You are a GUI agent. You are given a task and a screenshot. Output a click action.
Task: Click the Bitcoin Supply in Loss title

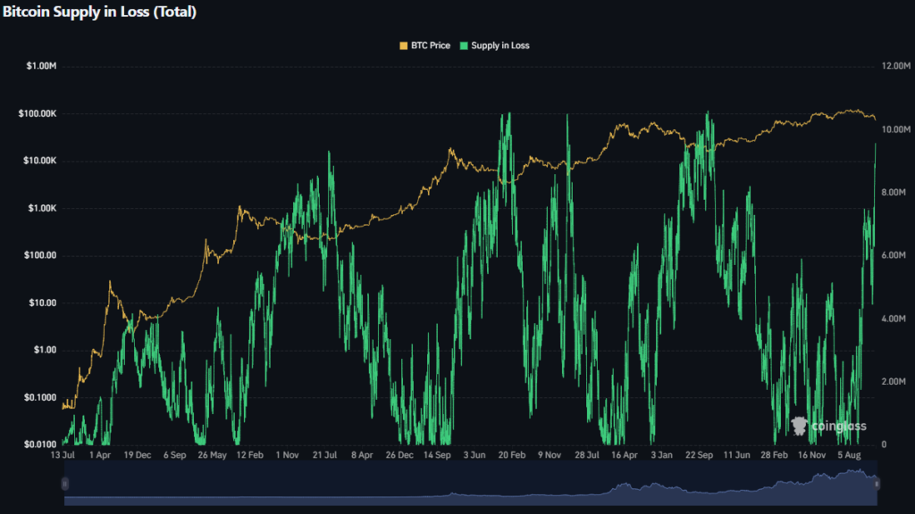[x=99, y=12]
